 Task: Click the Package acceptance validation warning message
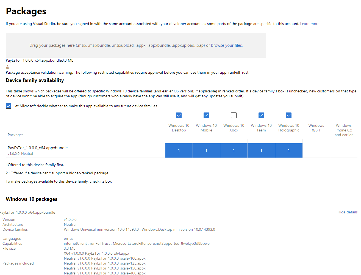click(x=127, y=73)
